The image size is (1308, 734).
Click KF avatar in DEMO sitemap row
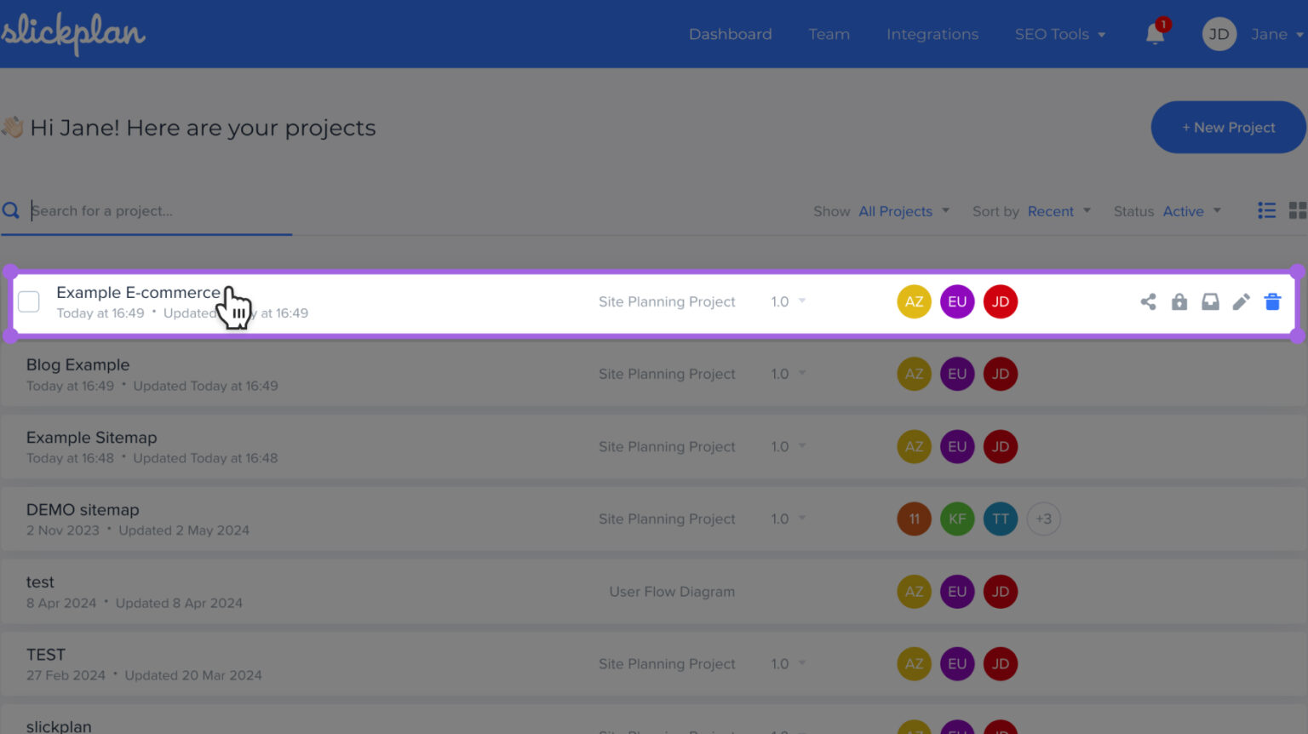[957, 519]
